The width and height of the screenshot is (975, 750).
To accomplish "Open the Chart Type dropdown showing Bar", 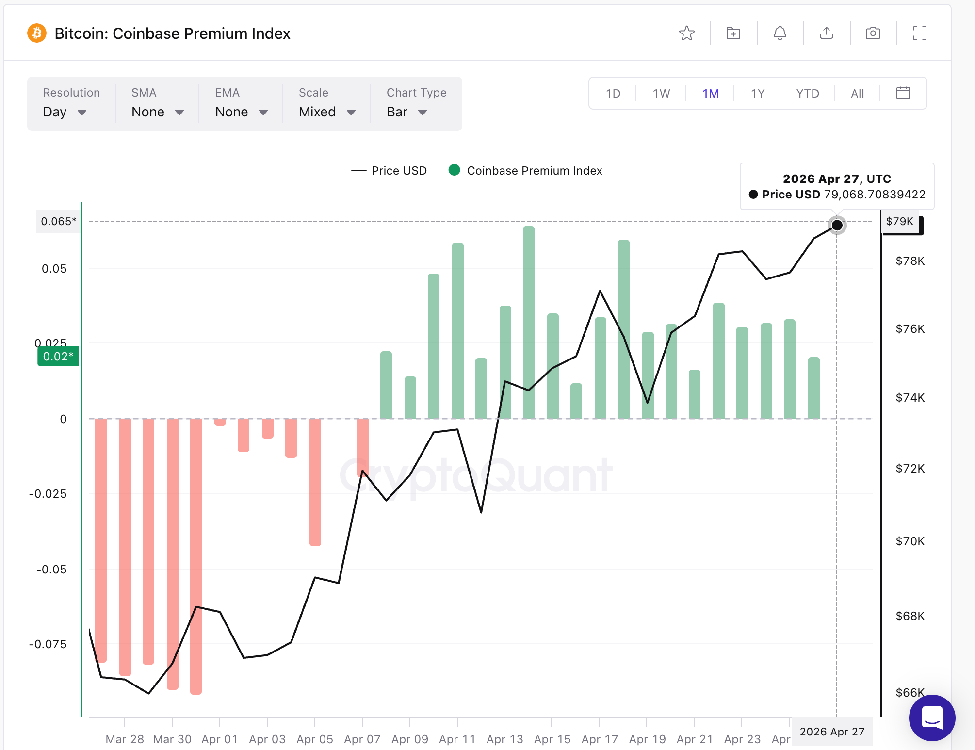I will 406,112.
